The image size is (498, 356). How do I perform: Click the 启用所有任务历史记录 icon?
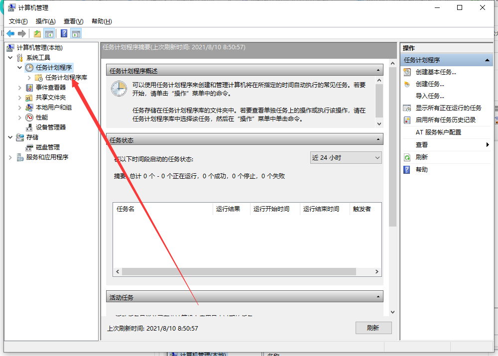[407, 120]
